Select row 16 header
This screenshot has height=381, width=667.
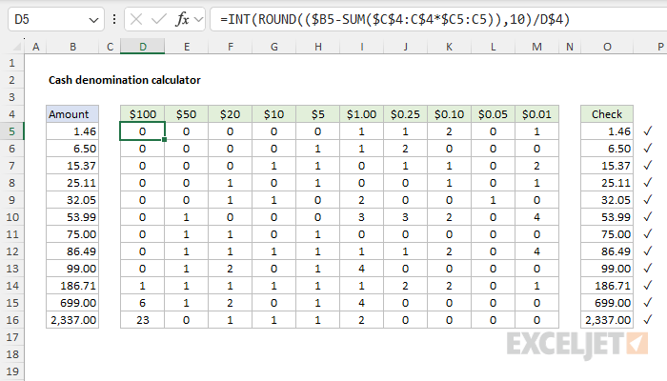pos(11,320)
